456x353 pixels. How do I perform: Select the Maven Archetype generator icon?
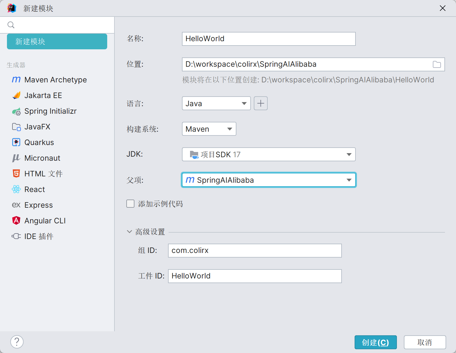16,79
